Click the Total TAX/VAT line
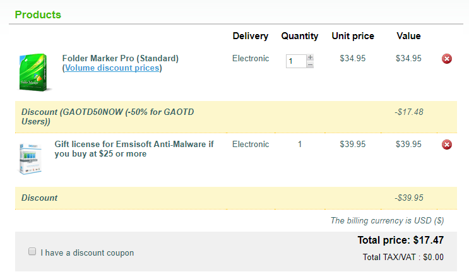The width and height of the screenshot is (469, 279). (x=403, y=258)
